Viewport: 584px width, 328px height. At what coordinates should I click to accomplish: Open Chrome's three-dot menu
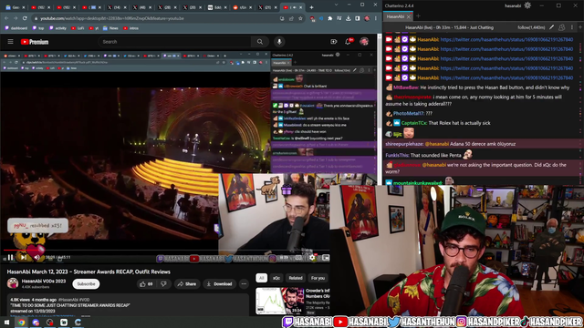[x=375, y=18]
